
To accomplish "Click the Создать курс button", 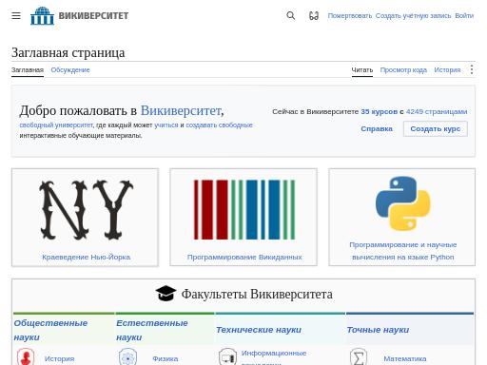I will [x=436, y=129].
